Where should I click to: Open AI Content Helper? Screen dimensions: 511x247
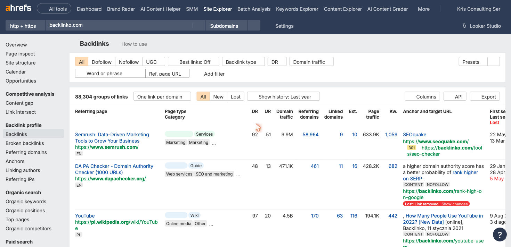[x=161, y=9]
